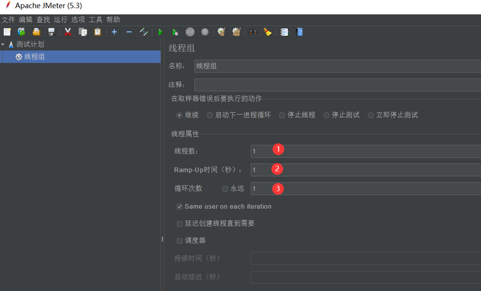Open the 查找 menu
The width and height of the screenshot is (481, 291).
(x=43, y=20)
